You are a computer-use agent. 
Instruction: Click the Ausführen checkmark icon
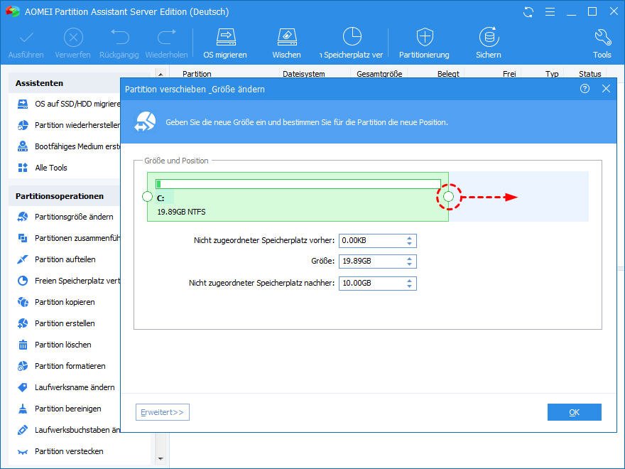pos(26,38)
